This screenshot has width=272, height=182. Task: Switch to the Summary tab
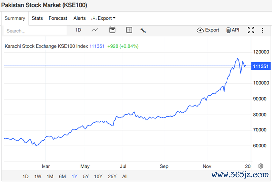[x=15, y=18]
